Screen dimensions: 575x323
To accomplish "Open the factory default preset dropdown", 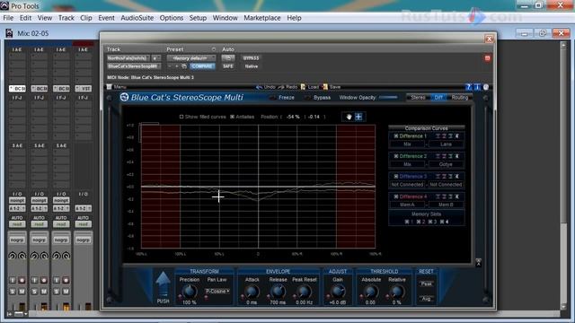I will [x=191, y=57].
